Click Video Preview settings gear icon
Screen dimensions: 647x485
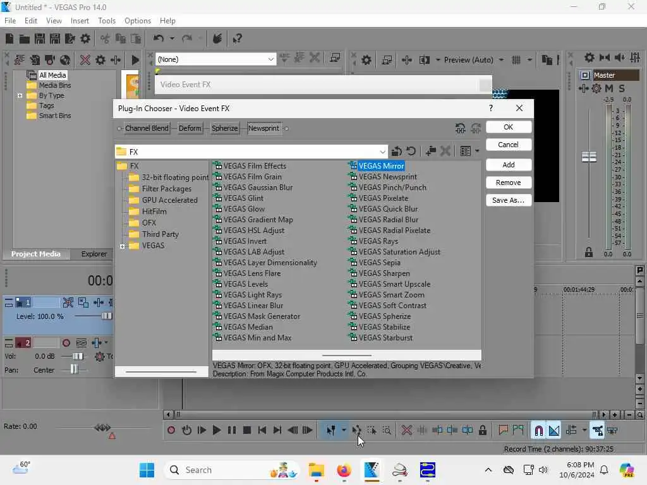(x=366, y=60)
